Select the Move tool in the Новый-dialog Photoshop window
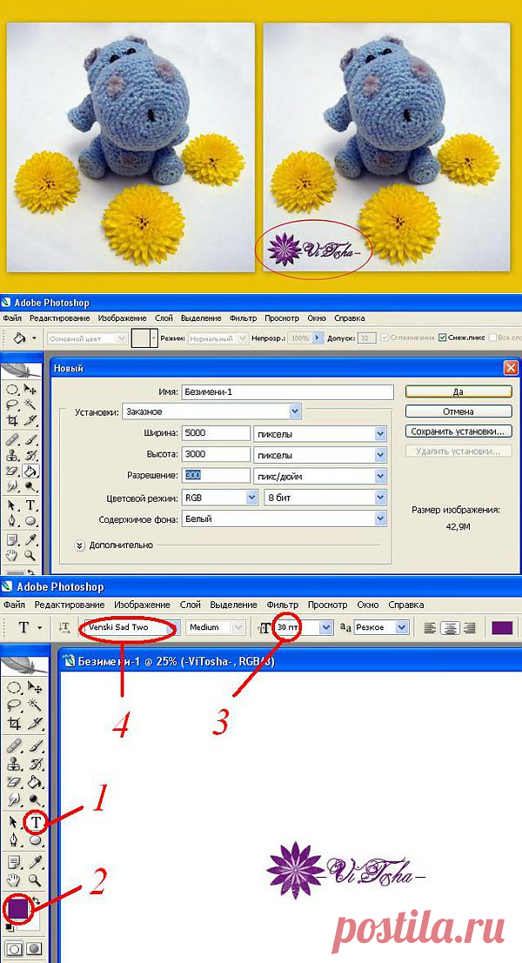The width and height of the screenshot is (522, 963). point(30,389)
